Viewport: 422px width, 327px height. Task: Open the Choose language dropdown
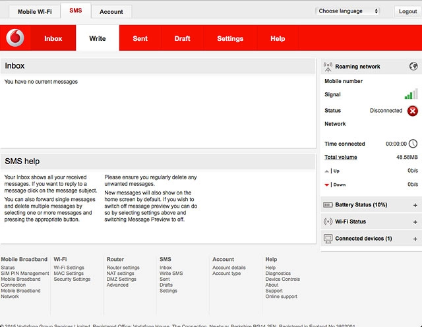coord(348,11)
